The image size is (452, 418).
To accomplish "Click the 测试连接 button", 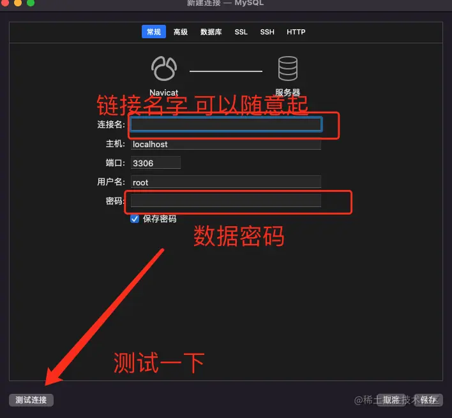I will [31, 400].
